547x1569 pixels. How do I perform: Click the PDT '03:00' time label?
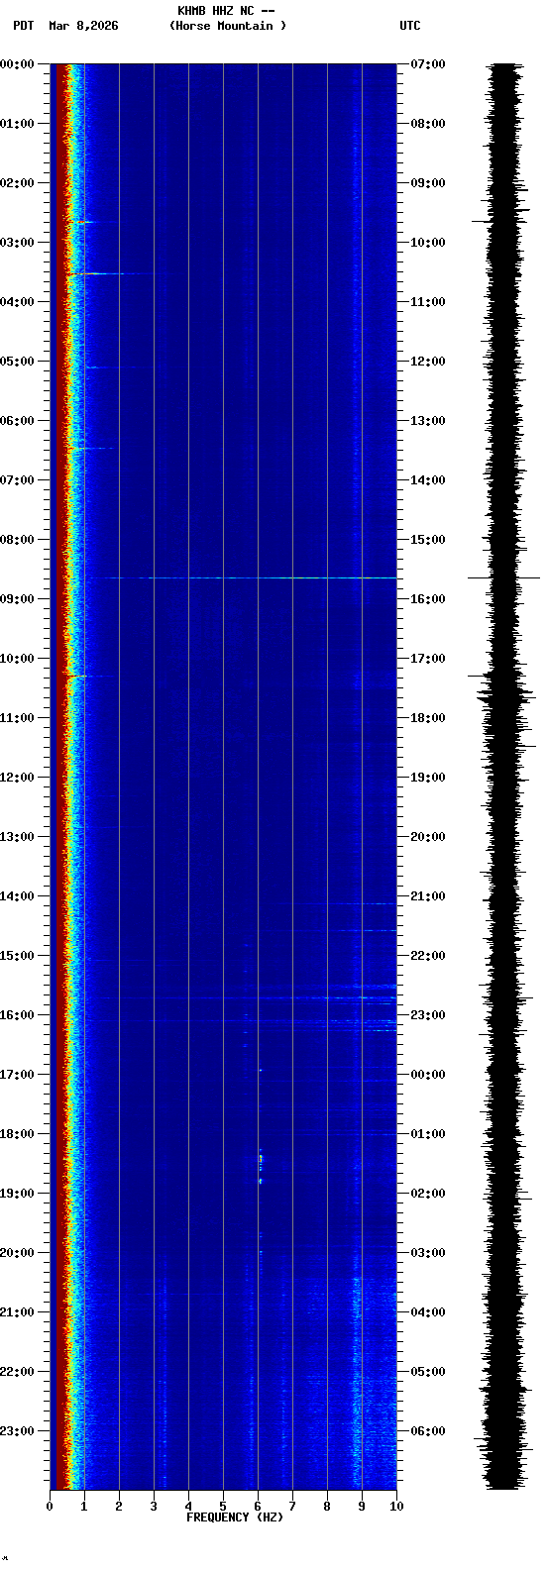click(17, 243)
